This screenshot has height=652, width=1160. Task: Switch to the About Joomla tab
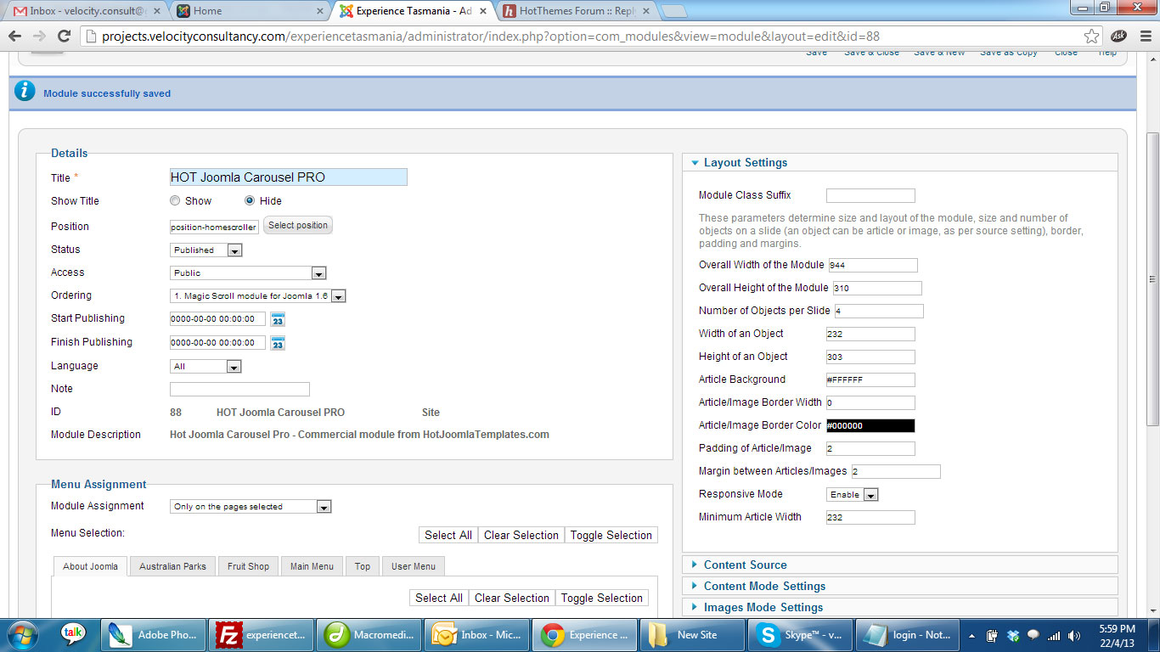(90, 566)
